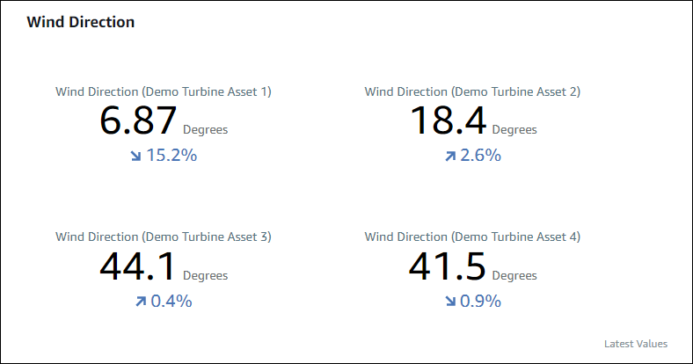Screen dimensions: 693x364
Task: Click the Latest Values footer text
Action: point(636,344)
